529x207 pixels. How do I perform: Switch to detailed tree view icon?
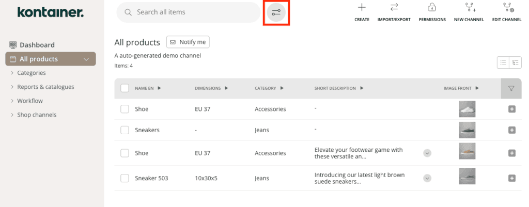click(x=515, y=62)
